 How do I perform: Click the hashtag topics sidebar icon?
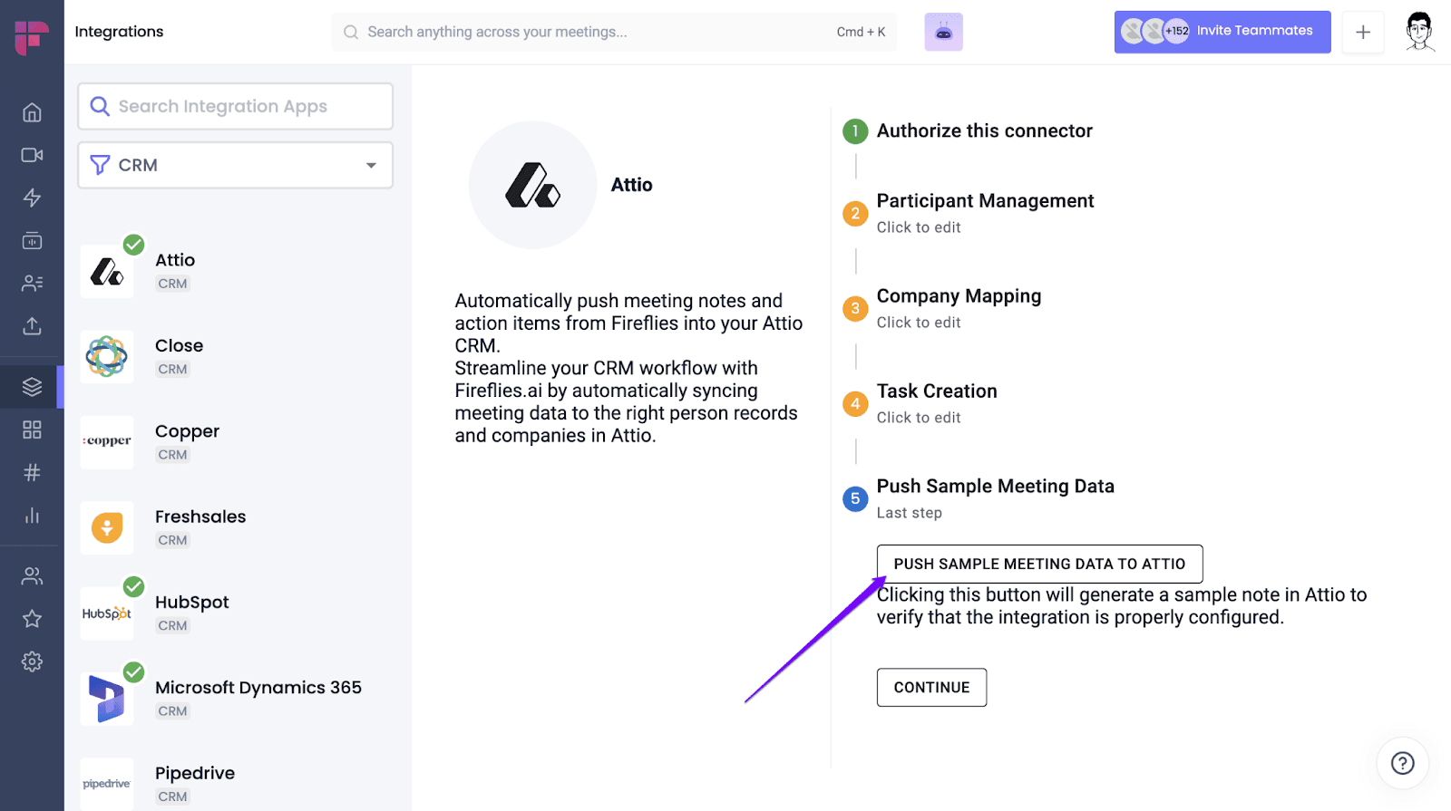(32, 472)
